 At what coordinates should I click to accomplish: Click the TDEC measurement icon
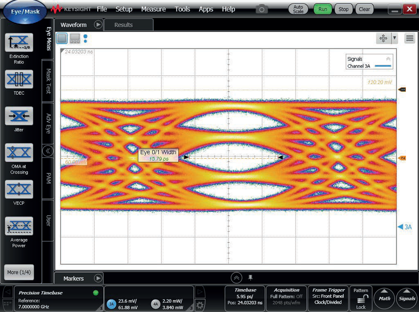(x=19, y=79)
